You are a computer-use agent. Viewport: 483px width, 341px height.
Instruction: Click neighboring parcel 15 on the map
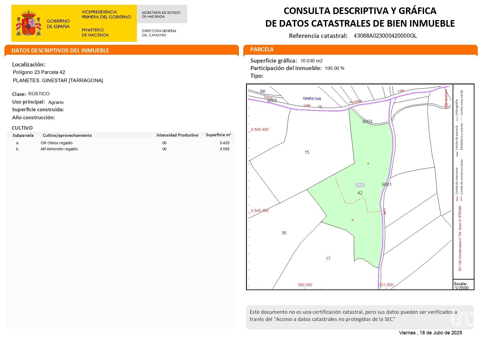point(307,152)
